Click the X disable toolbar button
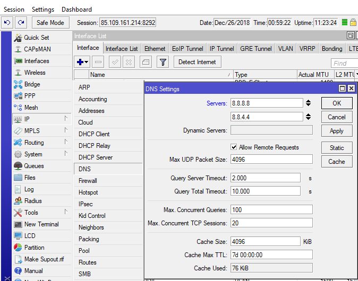The image size is (358, 281). [129, 62]
